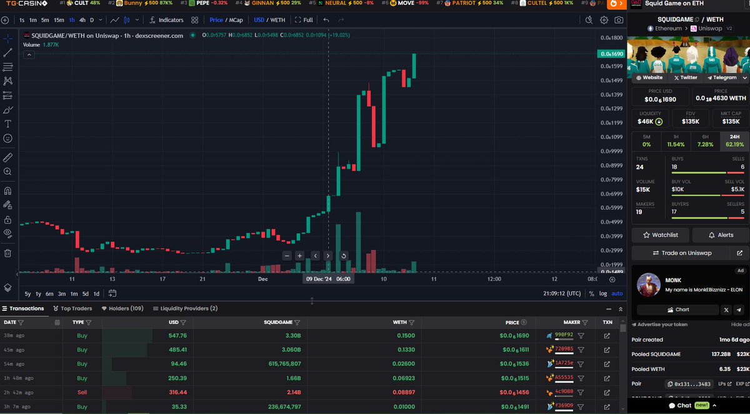Select the 1s timeframe

(21, 20)
